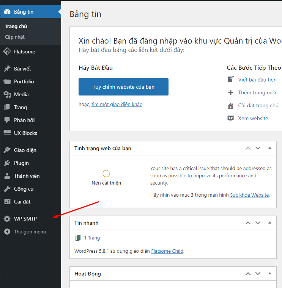This screenshot has width=282, height=288.
Task: Click the Flatsome theme icon in sidebar
Action: [x=7, y=52]
